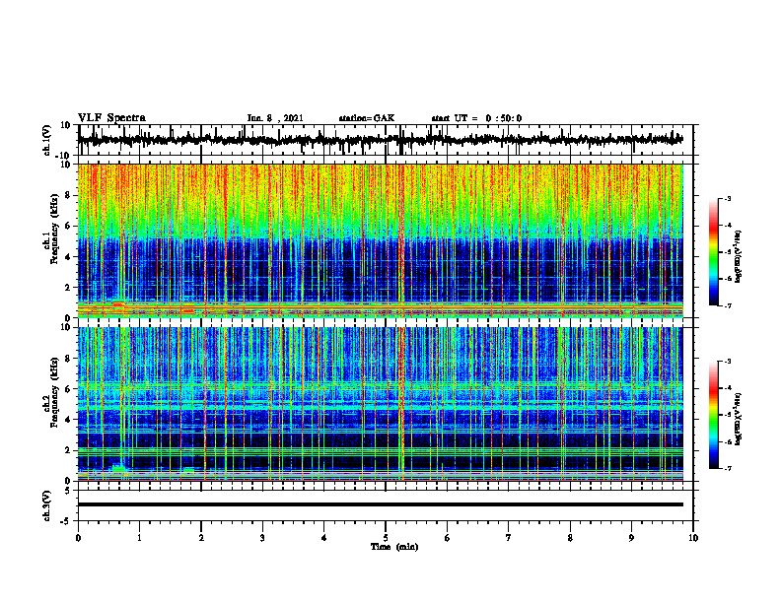Click the "2" kHz tick of ch.1 spectrogram
Screen dimensions: 781x603
68,288
